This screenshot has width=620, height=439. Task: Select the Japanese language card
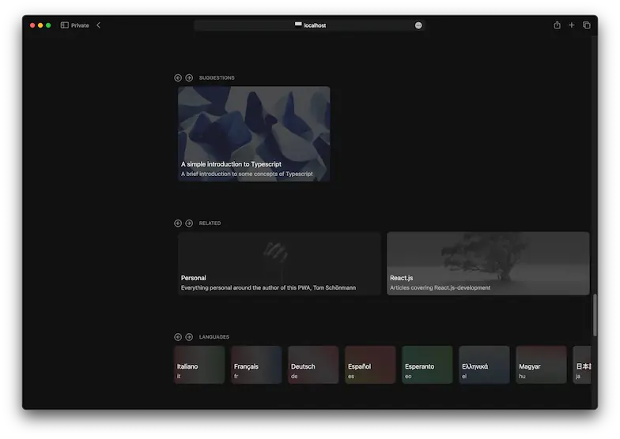coord(582,365)
